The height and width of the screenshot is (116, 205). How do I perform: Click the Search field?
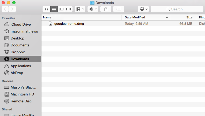pyautogui.click(x=177, y=9)
